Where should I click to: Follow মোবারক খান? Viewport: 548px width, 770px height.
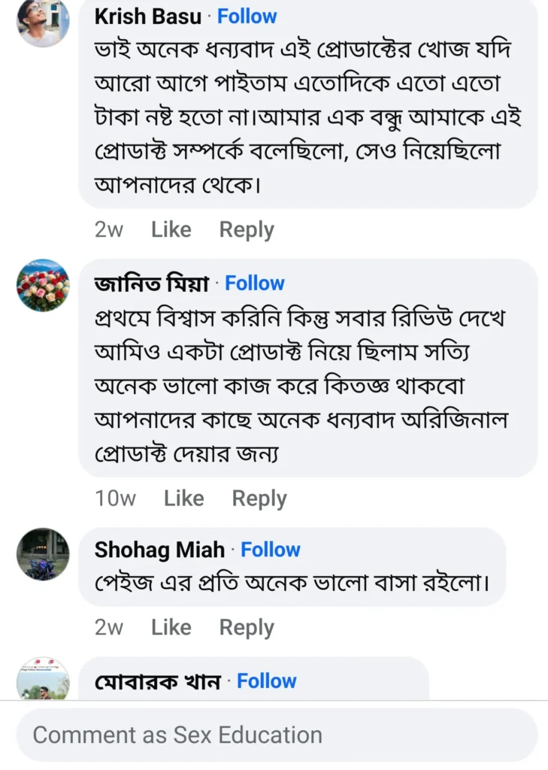pos(266,681)
